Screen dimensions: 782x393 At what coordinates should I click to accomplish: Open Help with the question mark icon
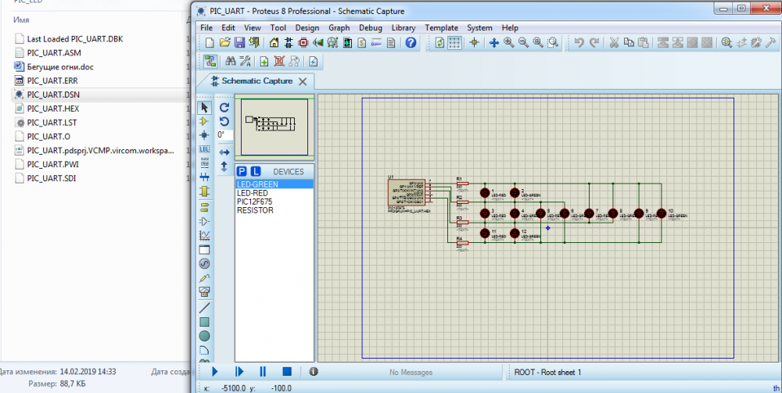point(411,43)
